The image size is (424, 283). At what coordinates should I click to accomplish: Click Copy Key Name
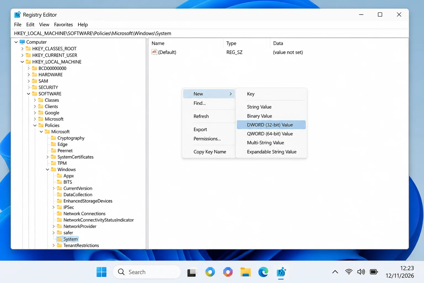[x=209, y=152]
